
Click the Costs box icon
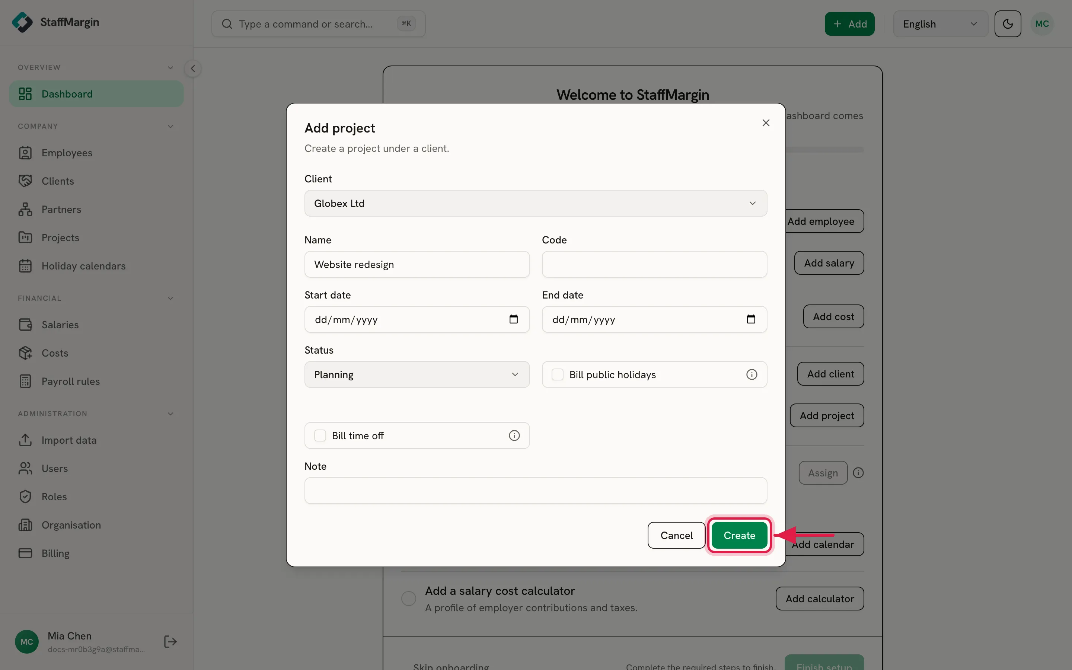pos(25,353)
